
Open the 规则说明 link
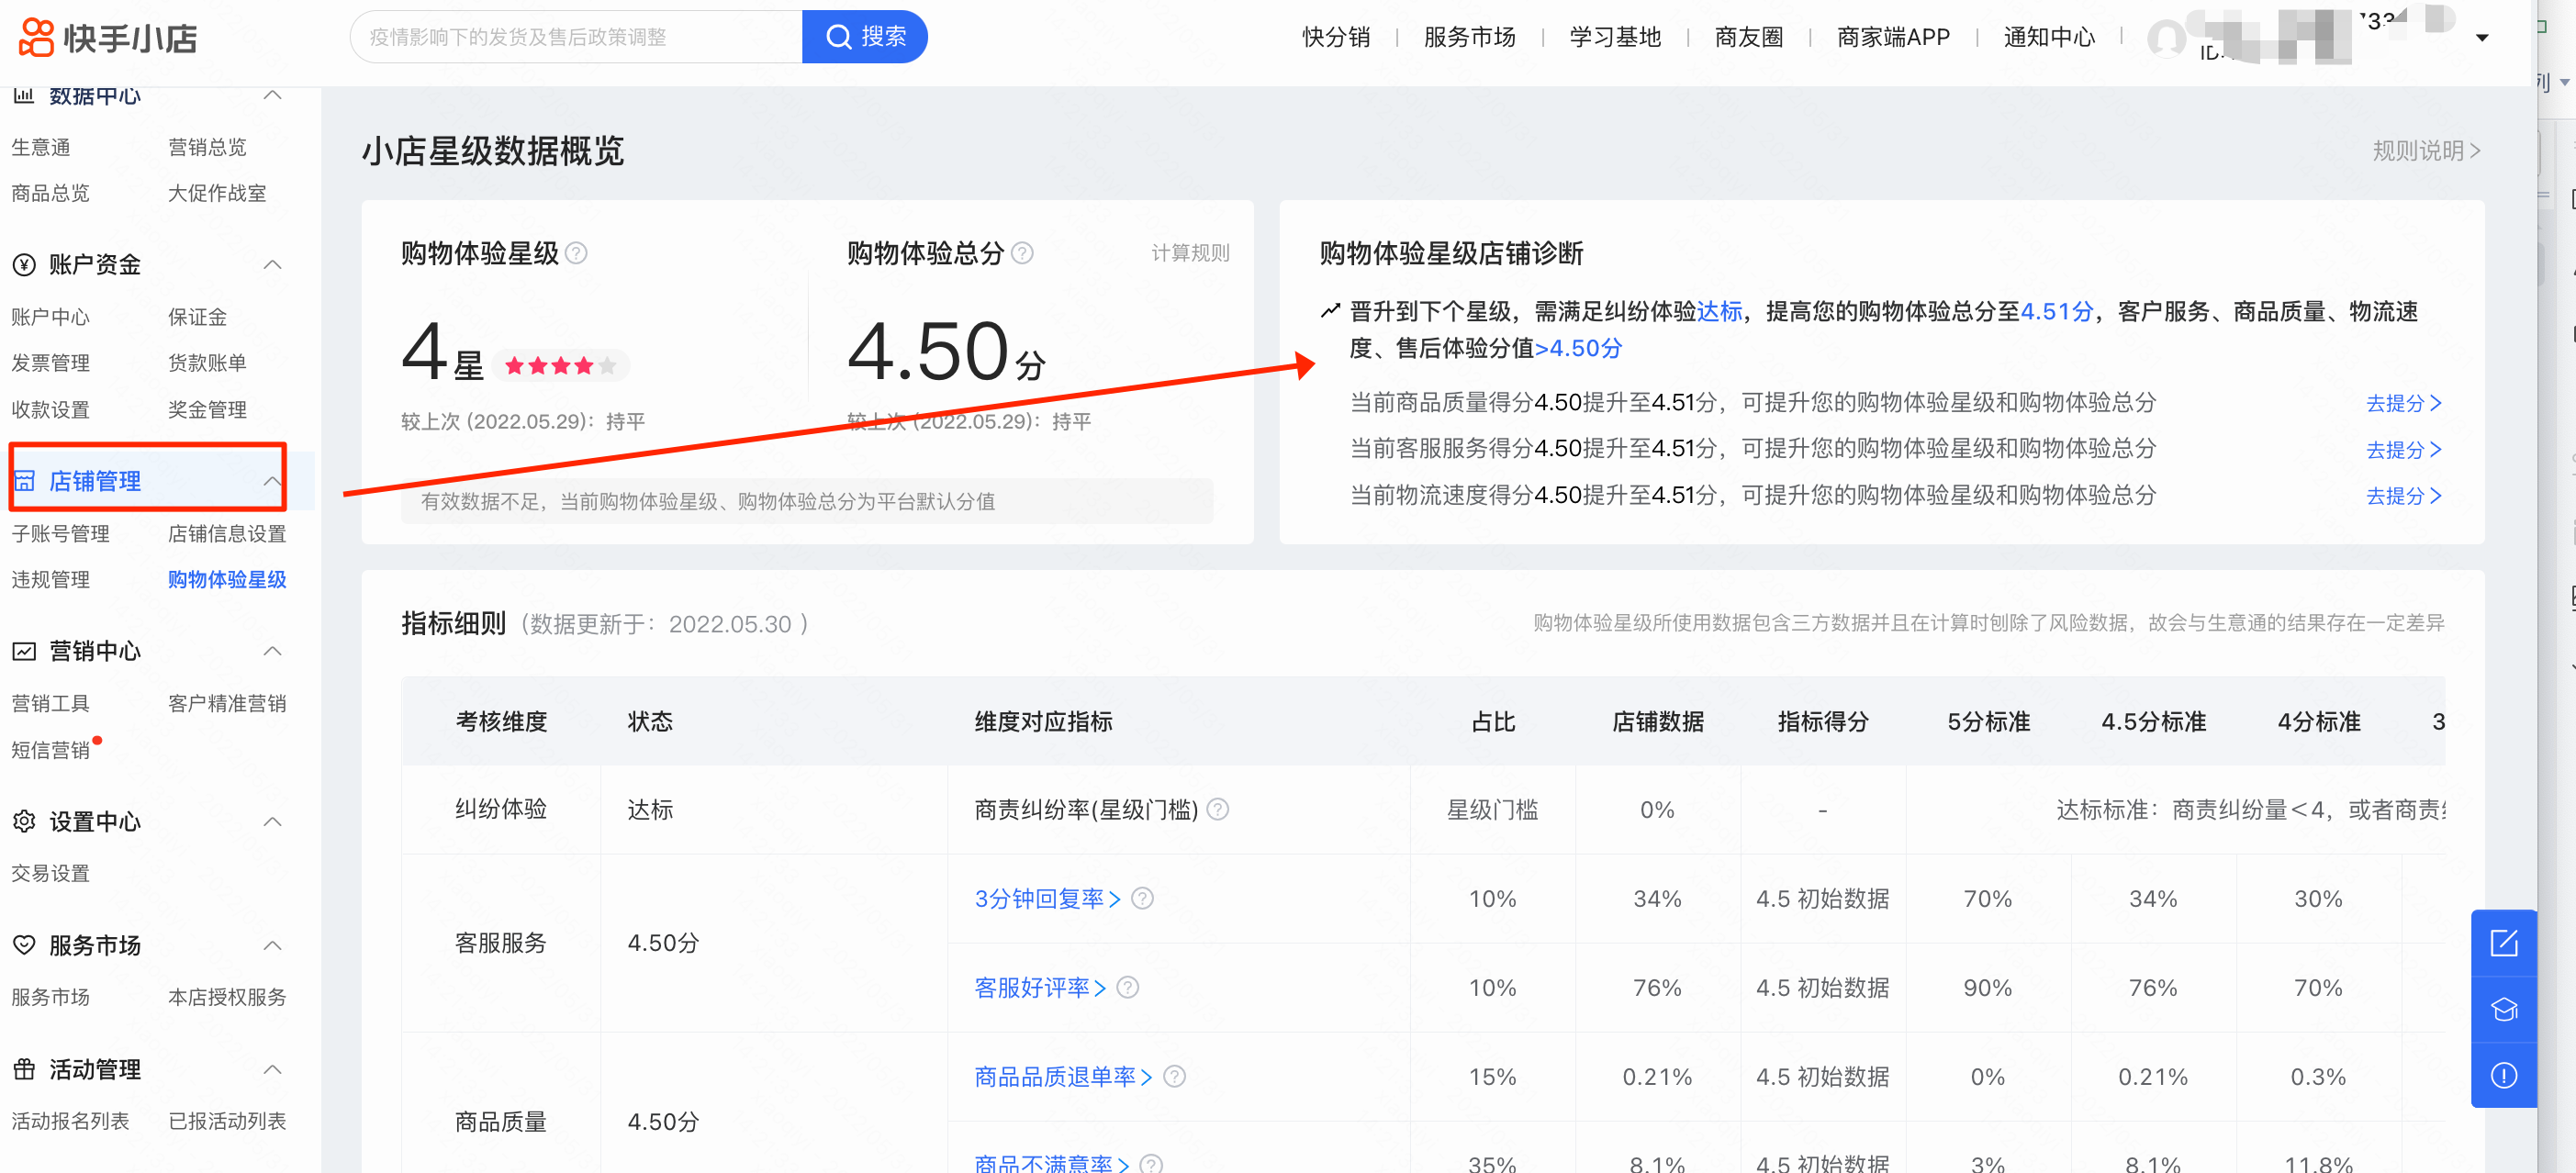tap(2425, 151)
